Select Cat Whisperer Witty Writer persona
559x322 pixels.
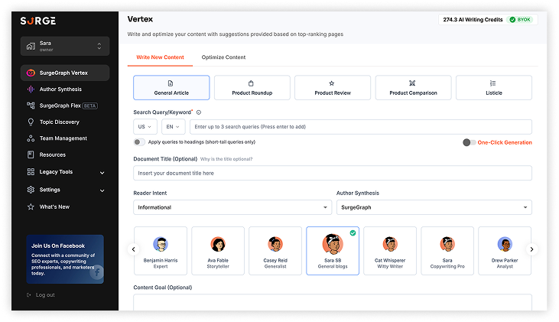(x=390, y=251)
